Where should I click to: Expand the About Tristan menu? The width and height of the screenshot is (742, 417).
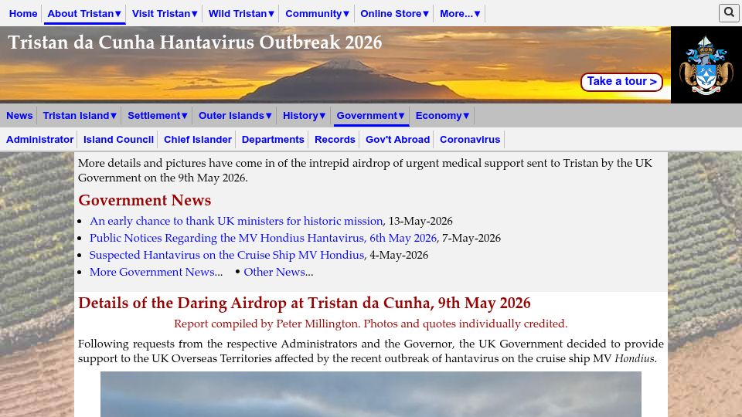point(84,14)
